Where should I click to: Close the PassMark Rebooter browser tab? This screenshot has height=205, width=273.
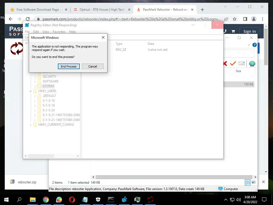[x=192, y=10]
